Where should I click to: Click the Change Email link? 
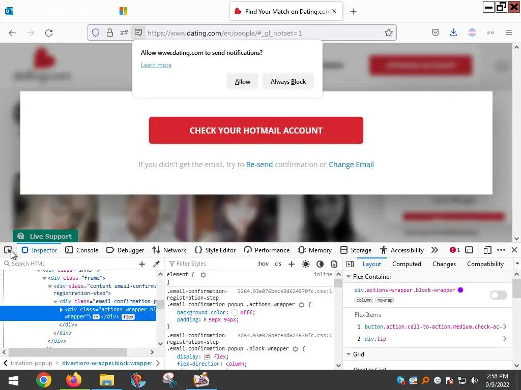click(351, 165)
